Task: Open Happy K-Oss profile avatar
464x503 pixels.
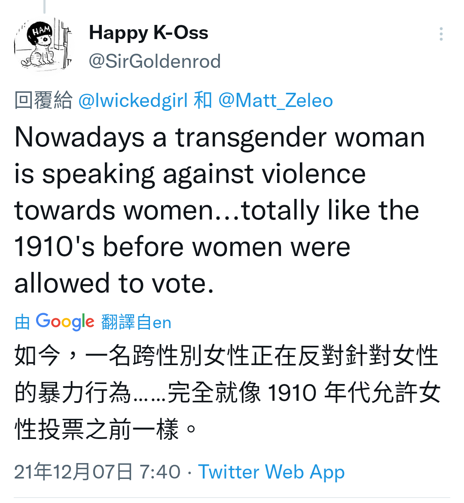Action: (x=43, y=45)
